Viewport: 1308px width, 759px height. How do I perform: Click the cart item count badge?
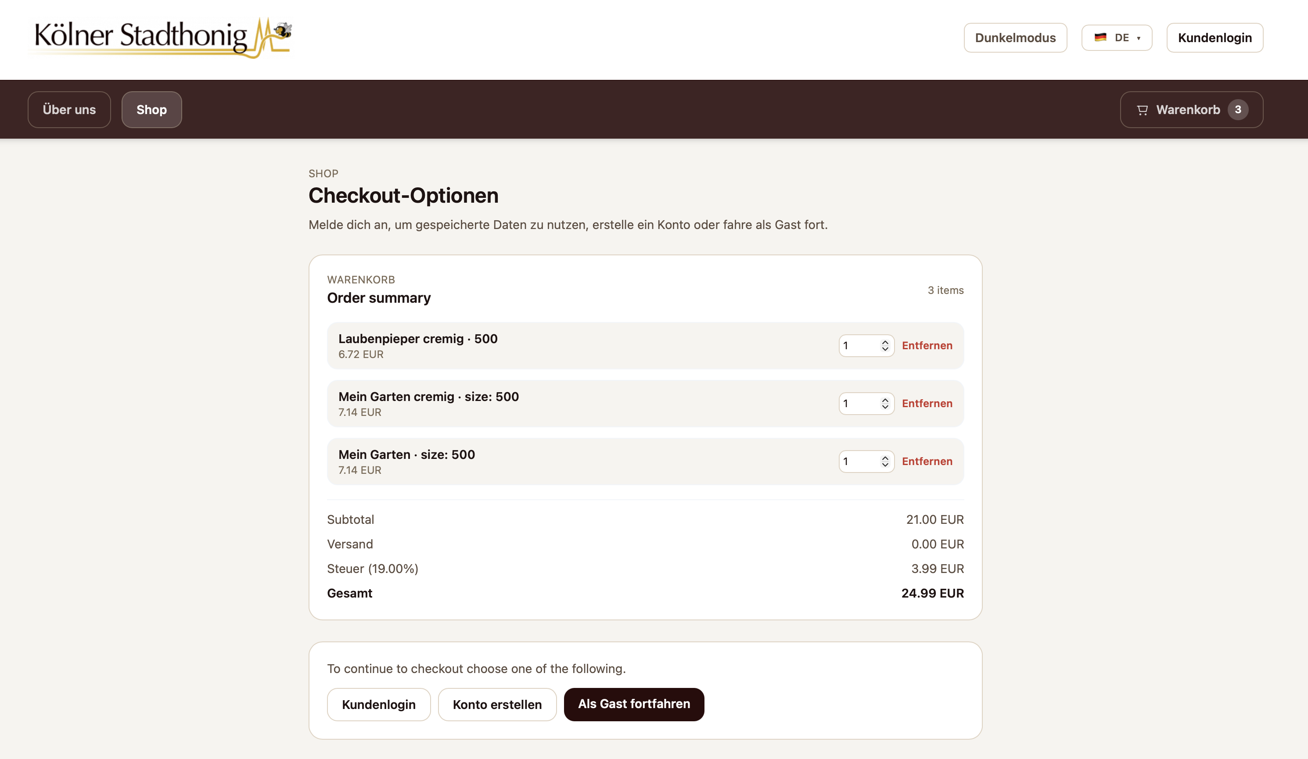[1239, 110]
